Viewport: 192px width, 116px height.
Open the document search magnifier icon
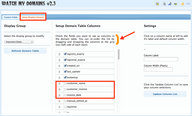pyautogui.click(x=164, y=4)
